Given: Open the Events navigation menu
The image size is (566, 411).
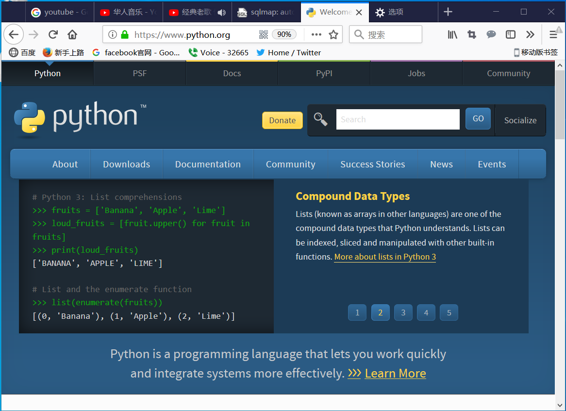Looking at the screenshot, I should coord(492,164).
